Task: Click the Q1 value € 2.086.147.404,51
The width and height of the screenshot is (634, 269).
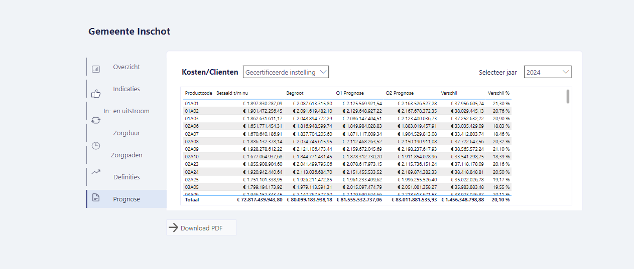Action: point(362,118)
